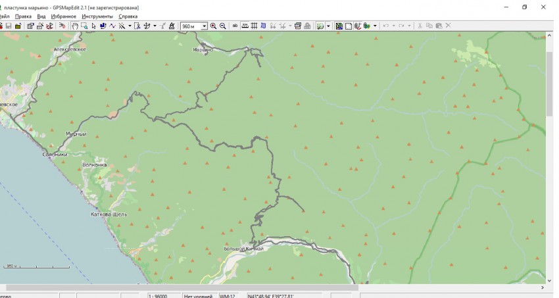Screen dimensions: 559x298
Task: Select the hand pan tool
Action: [x=75, y=26]
